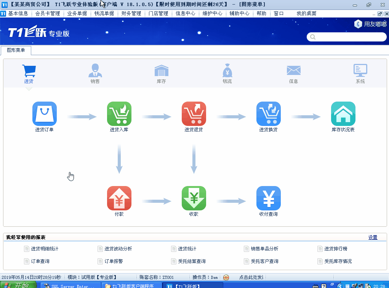
Task: Select the 钱流 money bag category
Action: coord(227,74)
